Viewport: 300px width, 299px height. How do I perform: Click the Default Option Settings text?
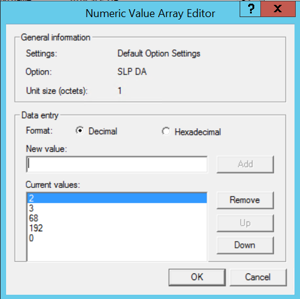click(159, 54)
